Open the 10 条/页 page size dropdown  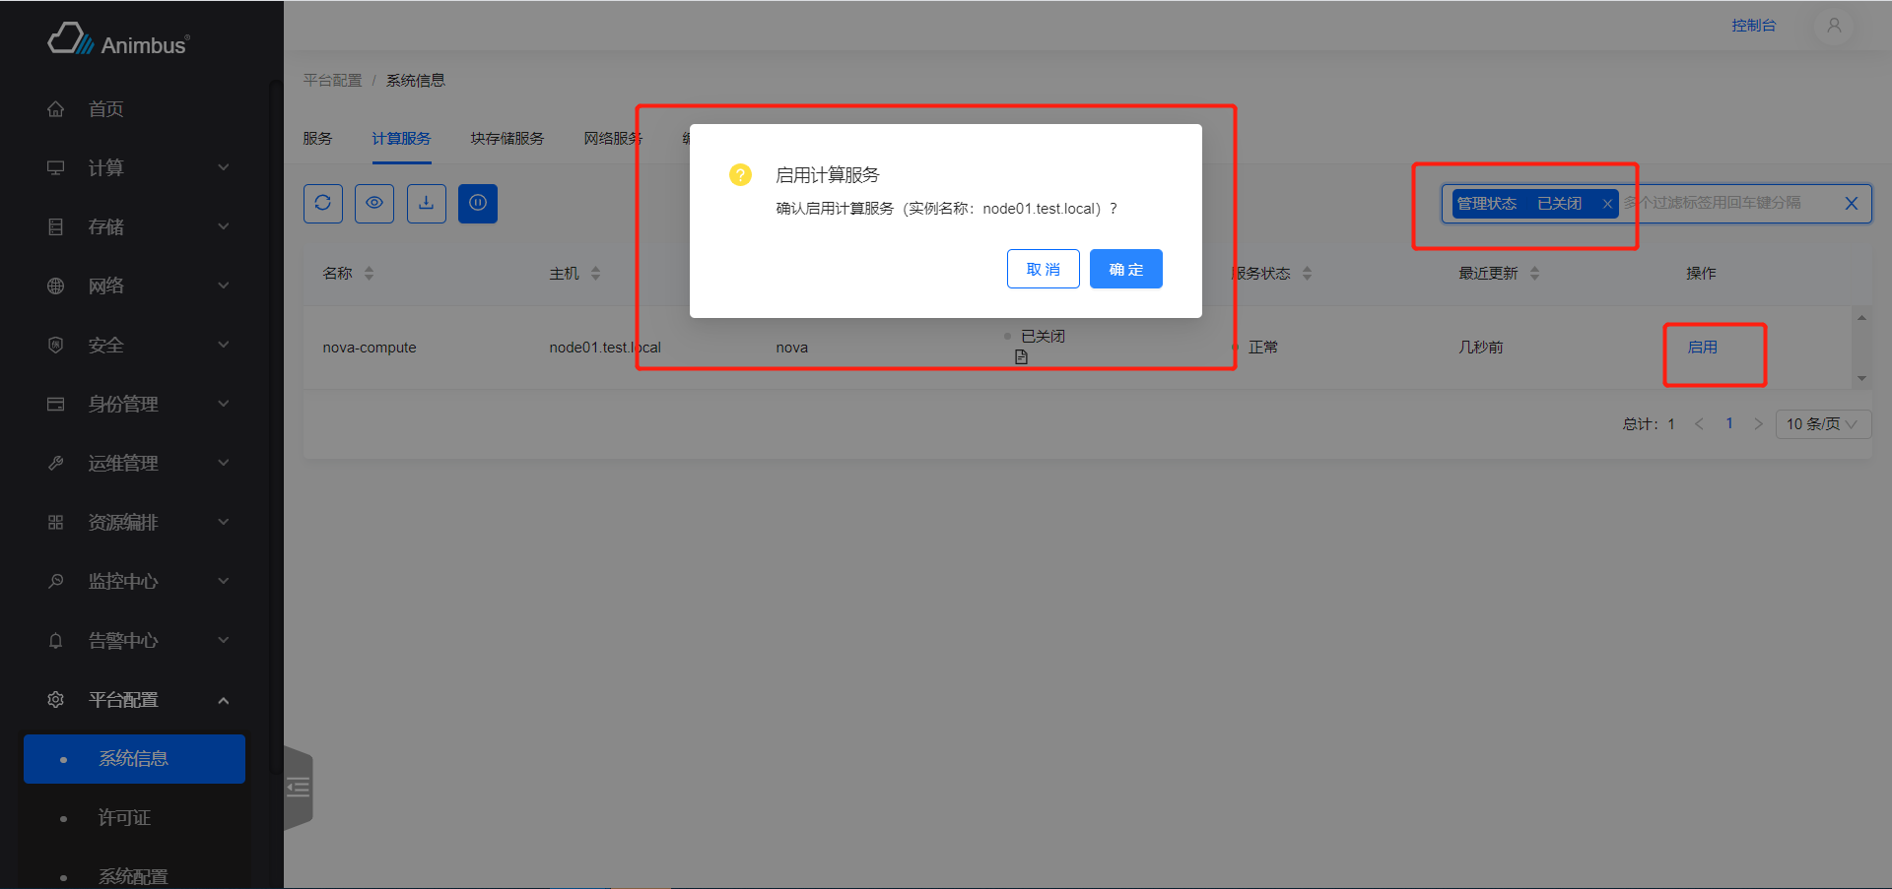coord(1822,424)
